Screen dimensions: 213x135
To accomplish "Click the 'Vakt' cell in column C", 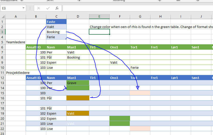I will point(56,27).
